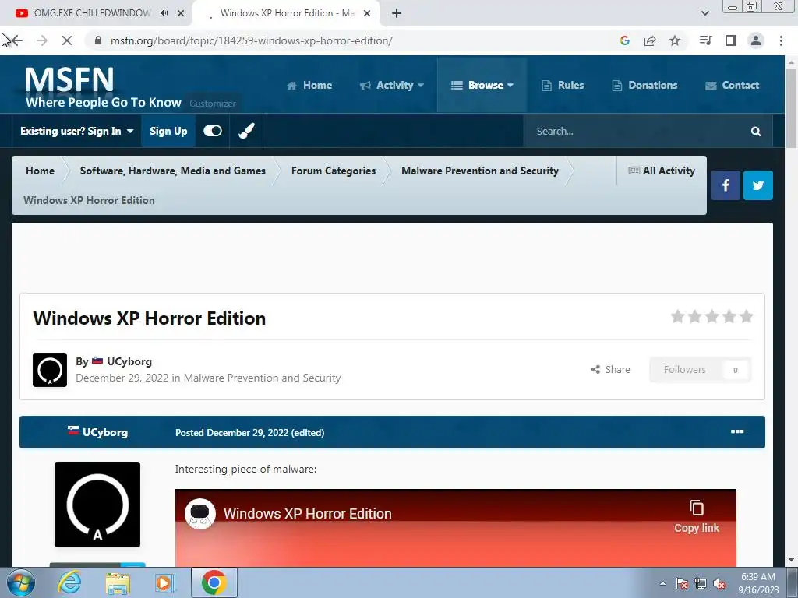Show hidden tray icons arrow
Screen dimensions: 798x598
point(662,584)
